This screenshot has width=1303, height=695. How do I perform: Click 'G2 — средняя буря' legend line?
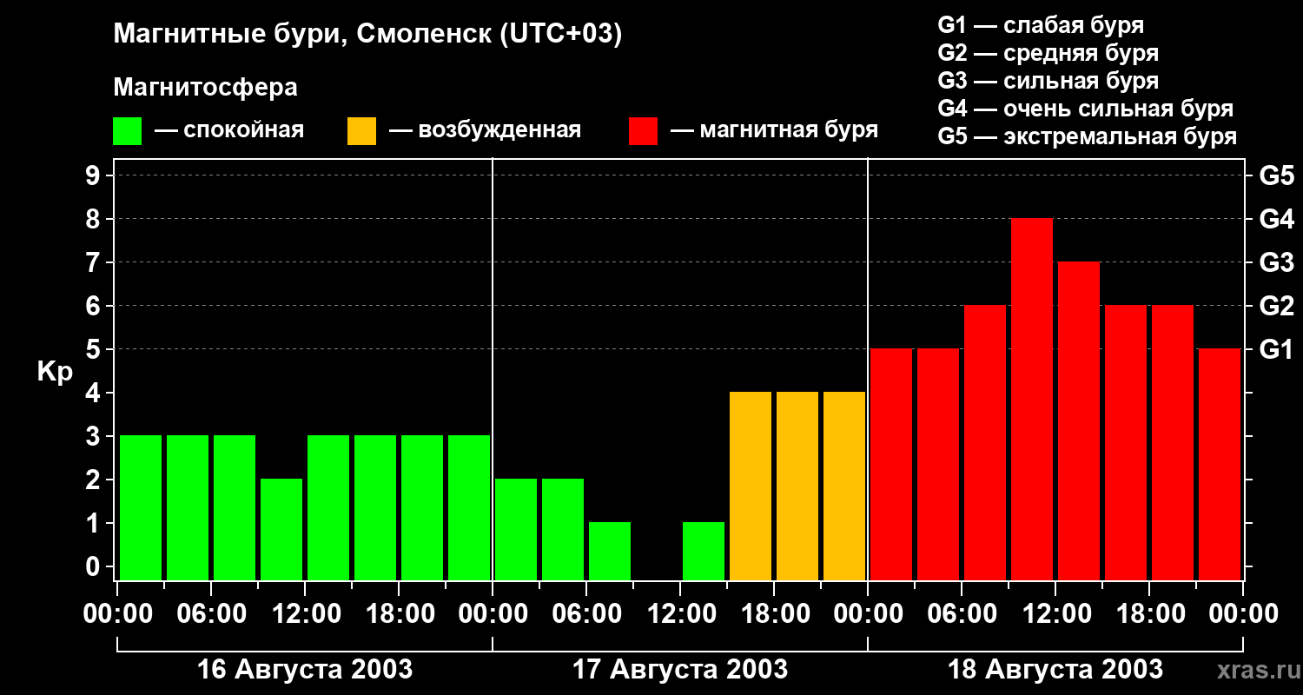(1048, 53)
